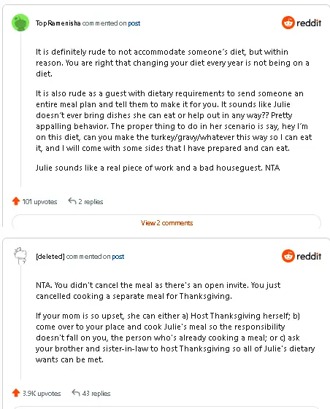Screen dimensions: 330x409
Task: Collapse first comment via vertical thread line
Action: (x=20, y=109)
